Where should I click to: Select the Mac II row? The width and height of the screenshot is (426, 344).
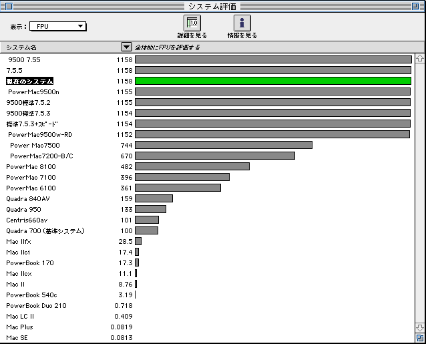coord(206,285)
